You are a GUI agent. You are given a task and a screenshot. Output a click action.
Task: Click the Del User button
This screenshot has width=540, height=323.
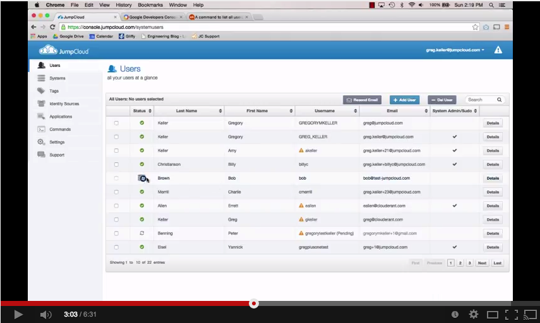click(x=442, y=100)
